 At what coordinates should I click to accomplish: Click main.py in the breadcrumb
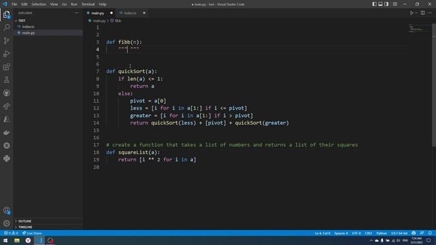pos(99,21)
